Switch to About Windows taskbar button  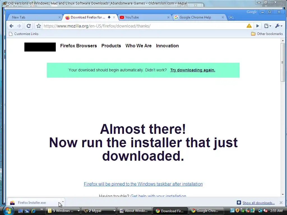coord(135,211)
